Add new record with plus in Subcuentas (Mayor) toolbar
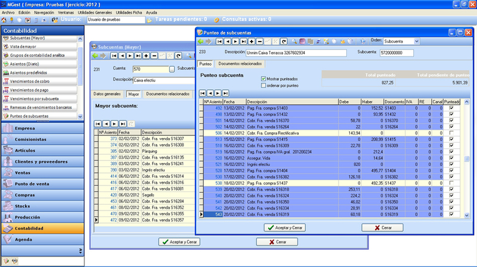477x267 pixels. coord(146,55)
